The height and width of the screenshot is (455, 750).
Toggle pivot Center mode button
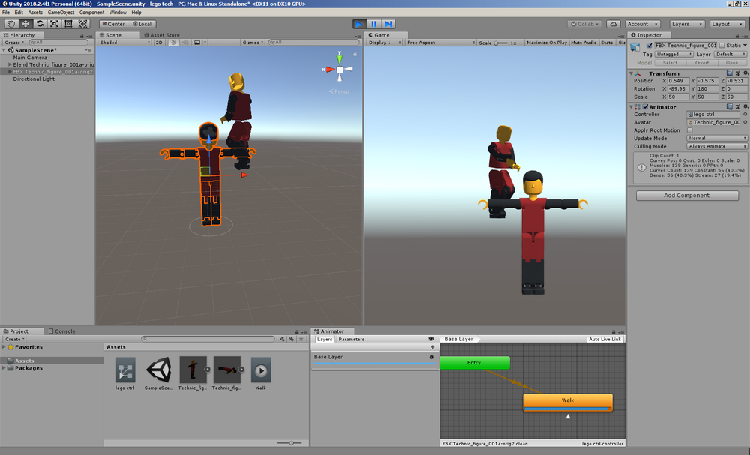point(113,24)
